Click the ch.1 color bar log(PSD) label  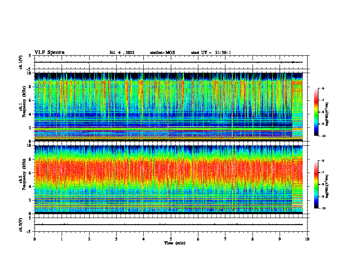coord(328,114)
